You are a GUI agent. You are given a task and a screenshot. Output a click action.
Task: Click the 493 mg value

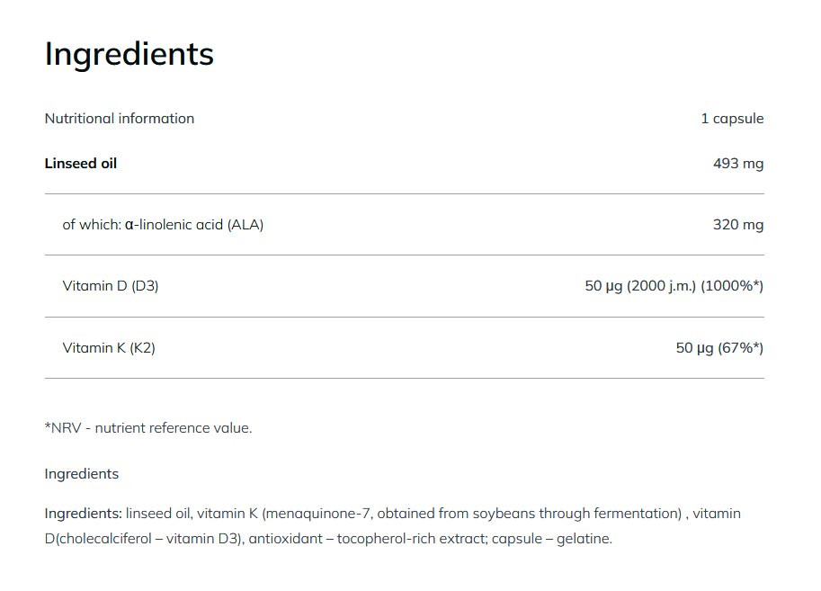click(x=737, y=164)
